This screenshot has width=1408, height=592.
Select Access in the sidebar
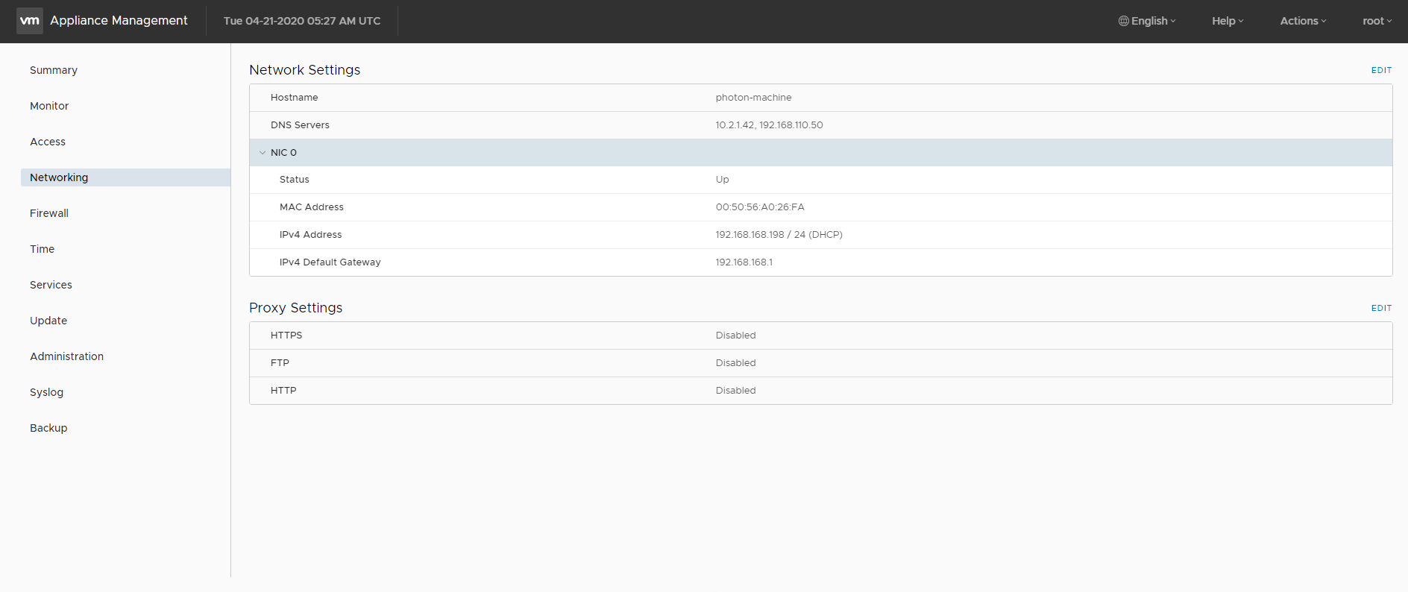point(48,142)
